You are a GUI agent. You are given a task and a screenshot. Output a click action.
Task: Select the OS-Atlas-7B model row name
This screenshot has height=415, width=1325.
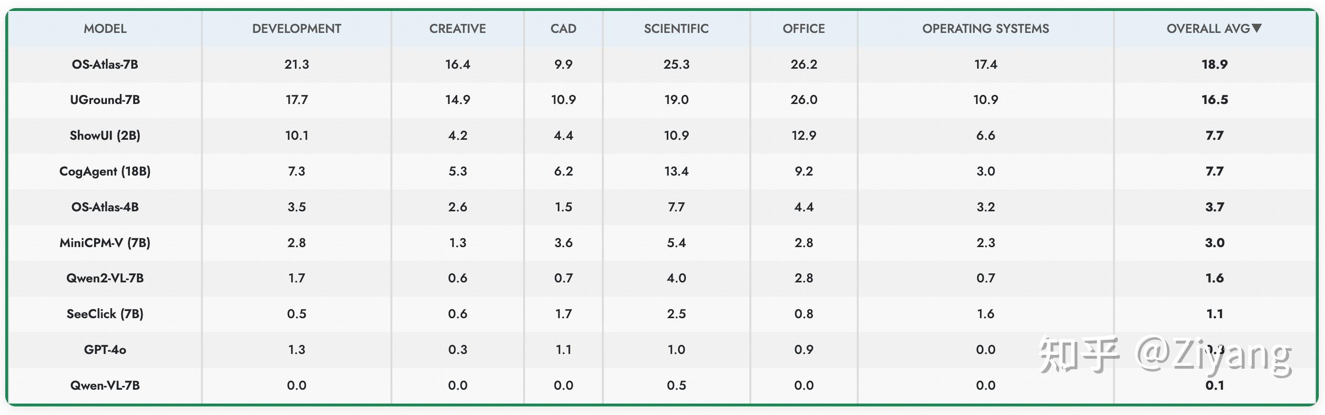[105, 64]
